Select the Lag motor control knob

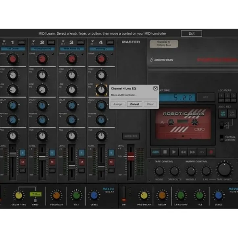206,171
